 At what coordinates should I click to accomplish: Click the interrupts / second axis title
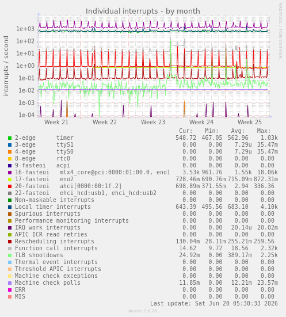(6, 66)
